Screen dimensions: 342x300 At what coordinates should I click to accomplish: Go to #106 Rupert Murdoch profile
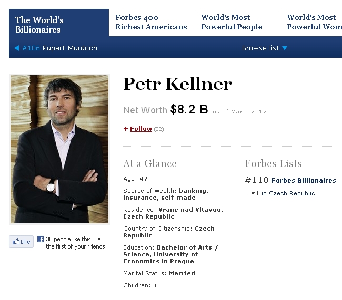pos(59,48)
